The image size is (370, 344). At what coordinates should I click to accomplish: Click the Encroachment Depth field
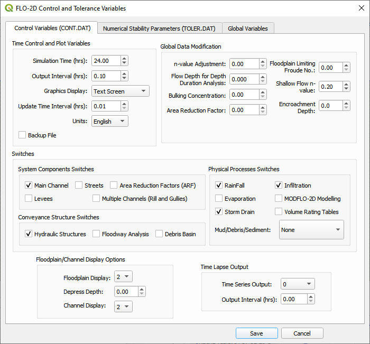pyautogui.click(x=330, y=106)
